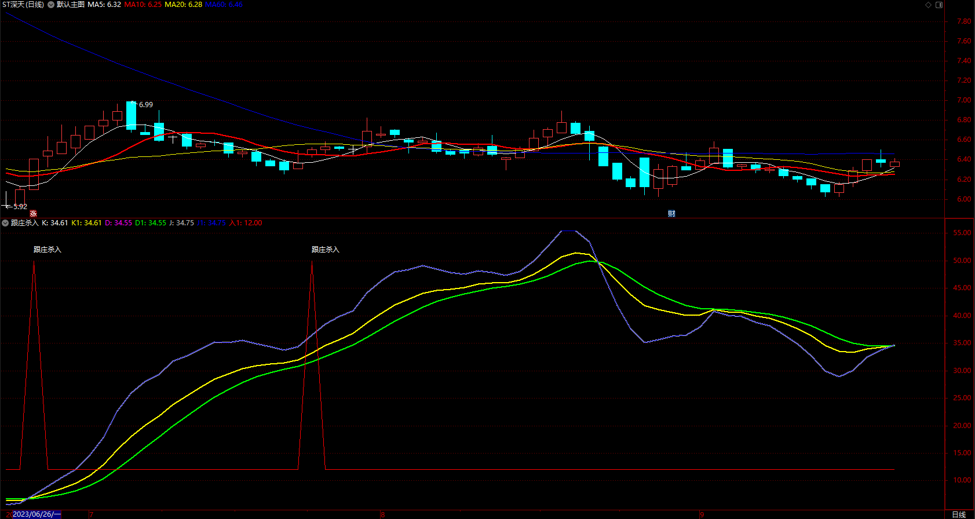Click the 涨 marker below the candlesticks
Screen dimensions: 975x519
click(x=33, y=214)
